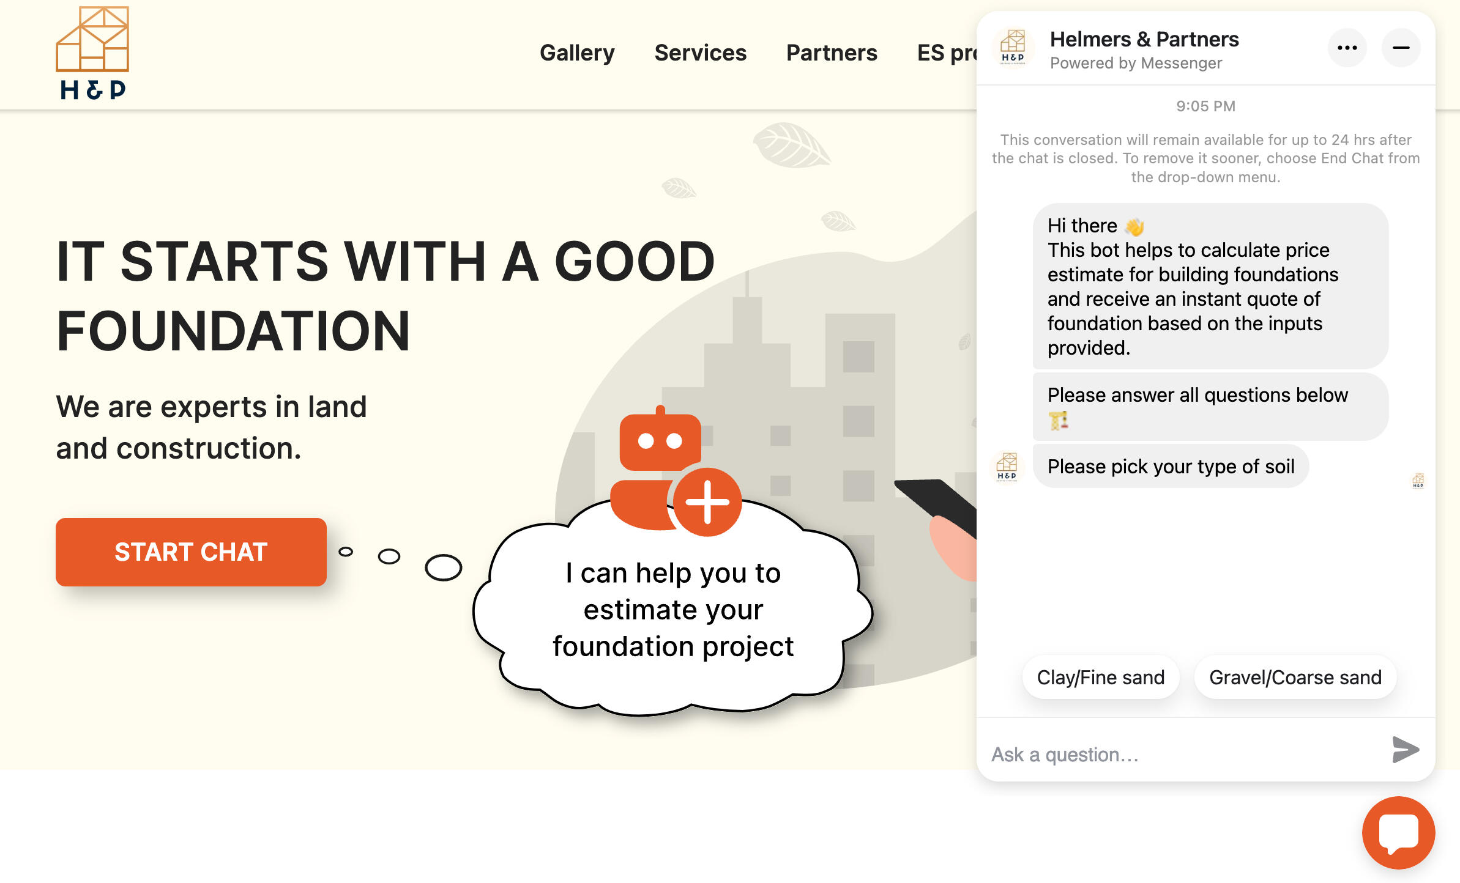Image resolution: width=1460 pixels, height=883 pixels.
Task: Open the Gallery menu item
Action: (577, 53)
